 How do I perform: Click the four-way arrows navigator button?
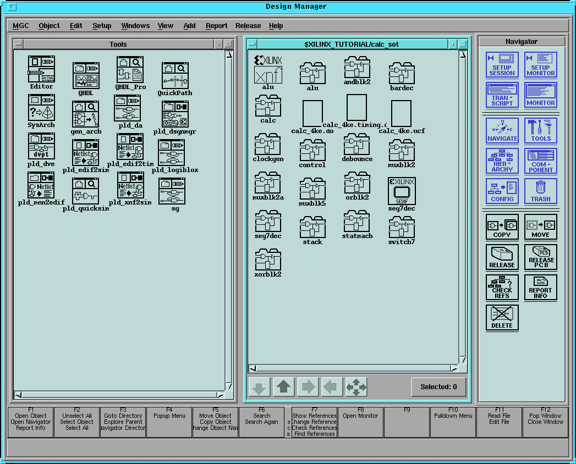pyautogui.click(x=356, y=387)
